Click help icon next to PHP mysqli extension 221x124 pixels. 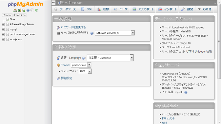point(186,92)
